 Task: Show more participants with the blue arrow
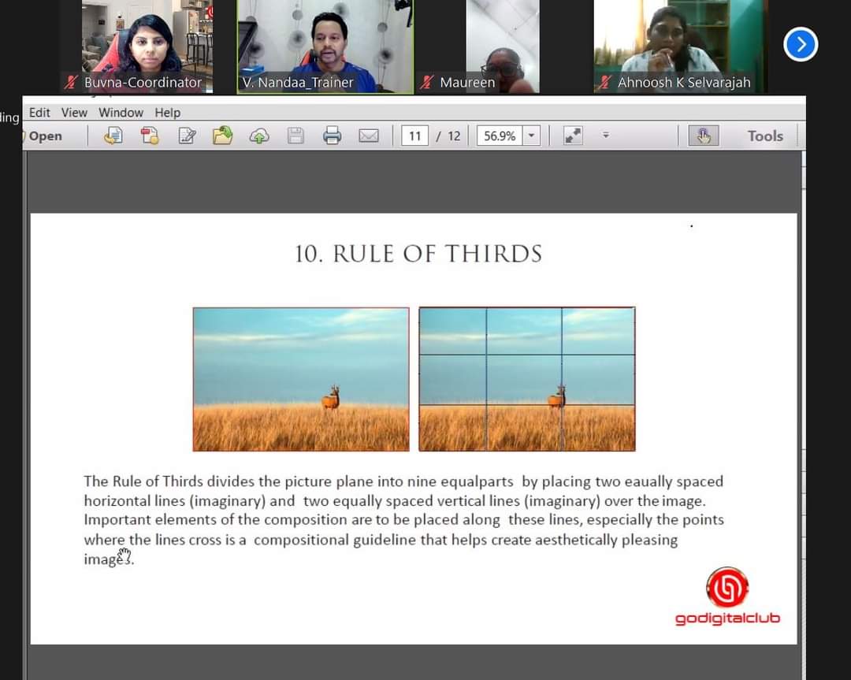click(x=801, y=44)
